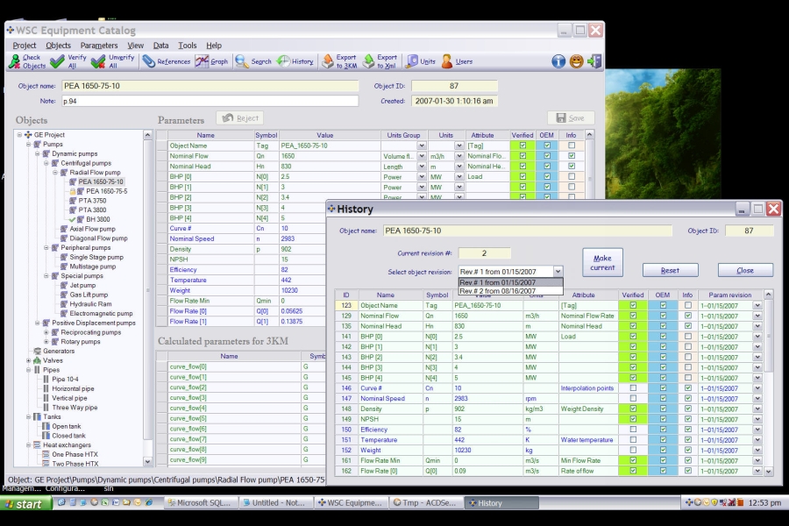Image resolution: width=789 pixels, height=526 pixels.
Task: Click the Export to Xml icon
Action: [380, 61]
